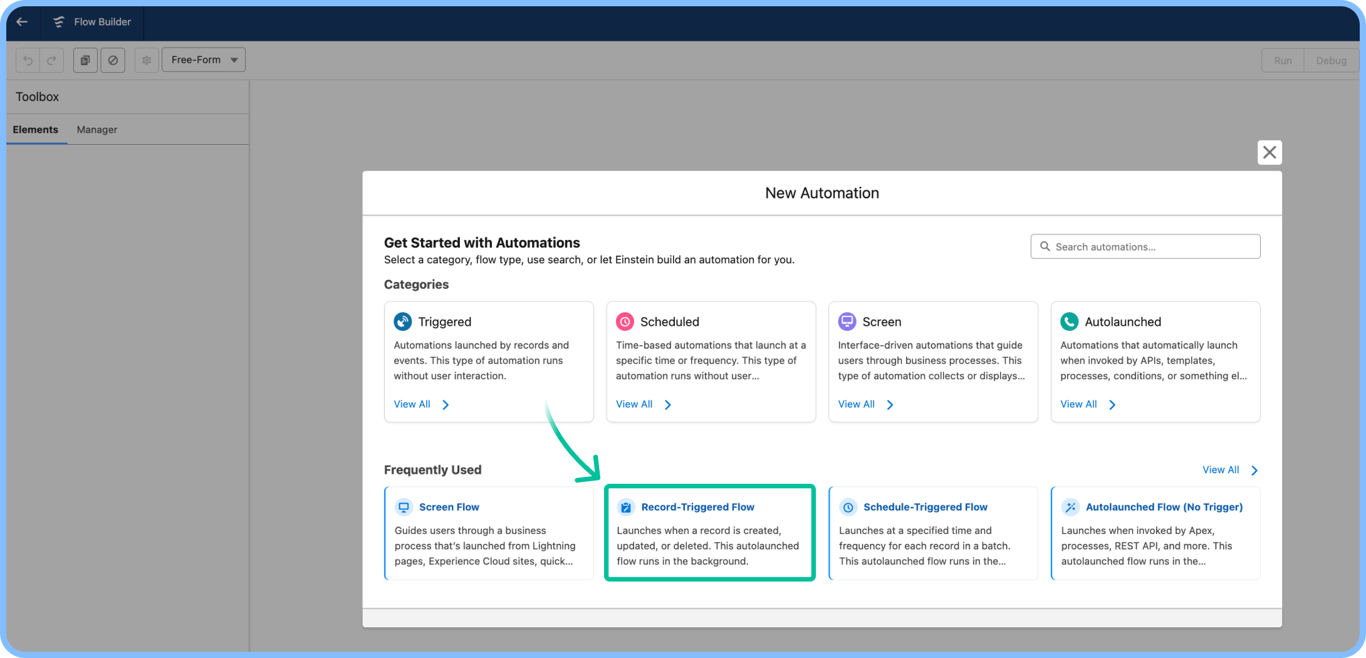Click the Triggered category description text
Screen dimensions: 1366x658
[481, 360]
